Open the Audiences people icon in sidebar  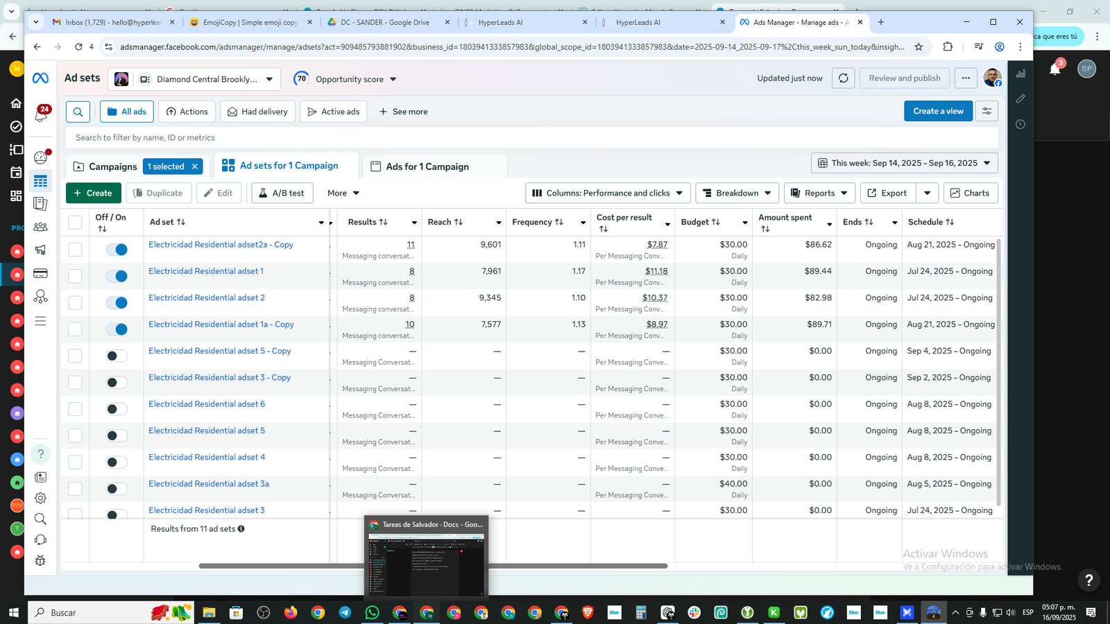coord(40,227)
